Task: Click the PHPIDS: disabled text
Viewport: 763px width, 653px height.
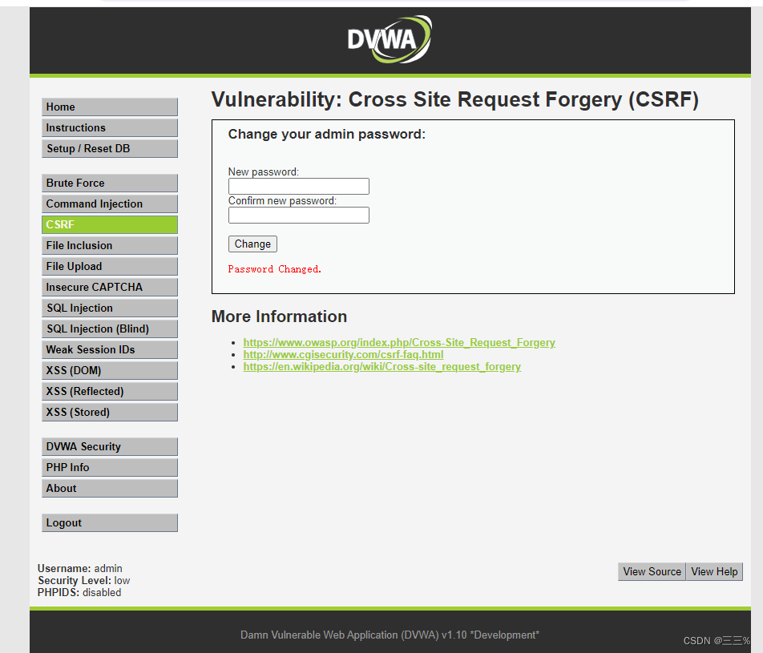Action: tap(79, 593)
